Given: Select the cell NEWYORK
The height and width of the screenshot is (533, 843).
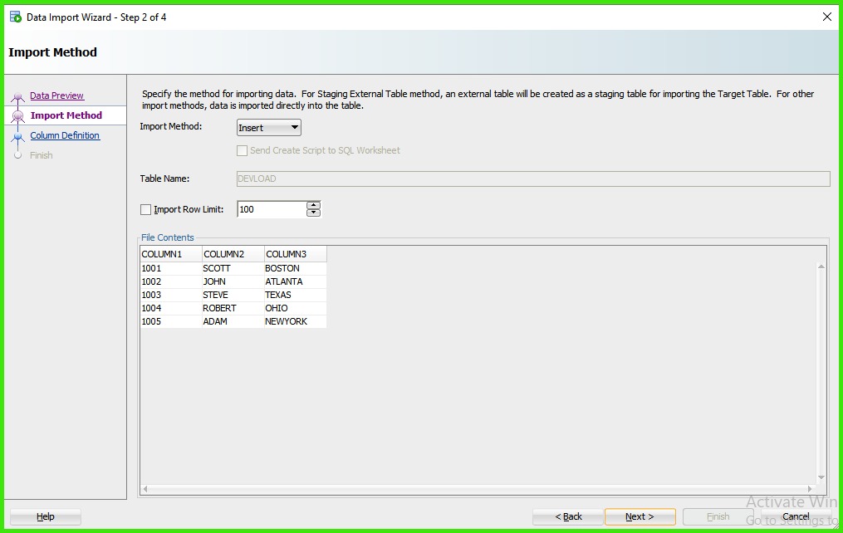Looking at the screenshot, I should point(296,321).
